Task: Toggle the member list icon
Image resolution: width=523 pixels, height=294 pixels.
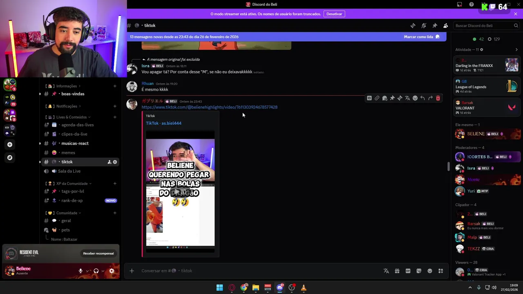Action: (x=446, y=25)
